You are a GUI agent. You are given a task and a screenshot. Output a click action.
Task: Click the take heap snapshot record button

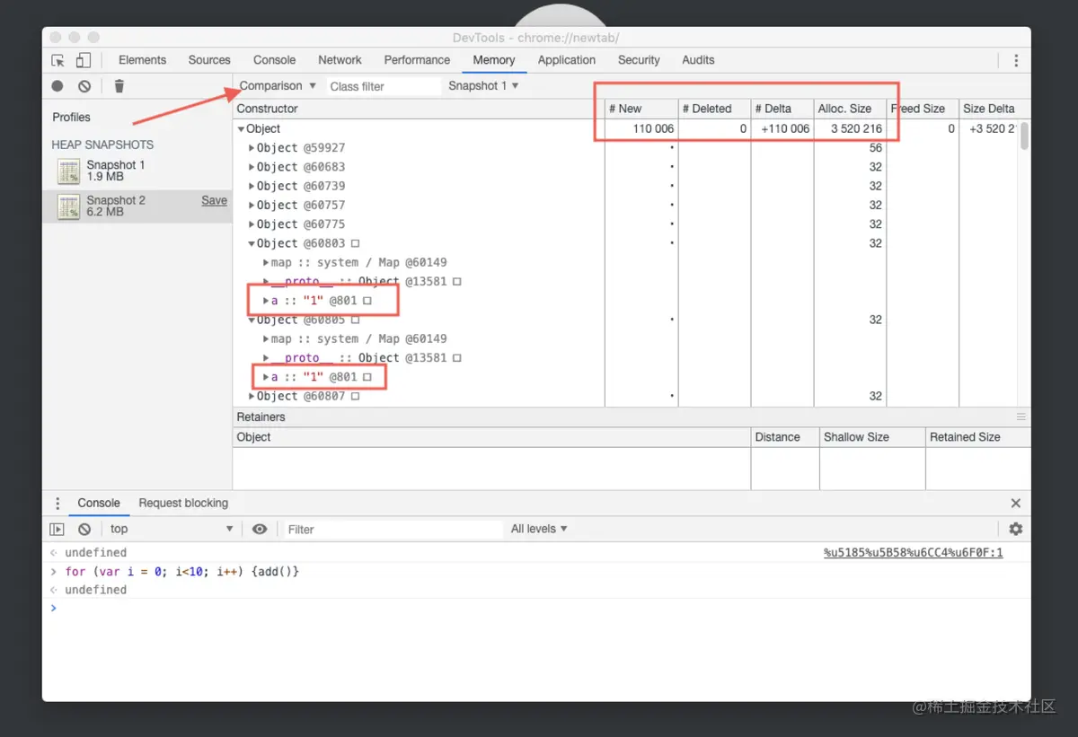pyautogui.click(x=57, y=86)
